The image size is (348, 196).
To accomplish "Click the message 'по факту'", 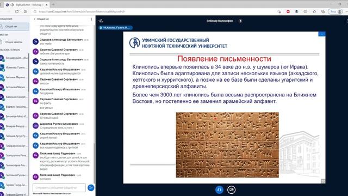I will [x=46, y=103].
